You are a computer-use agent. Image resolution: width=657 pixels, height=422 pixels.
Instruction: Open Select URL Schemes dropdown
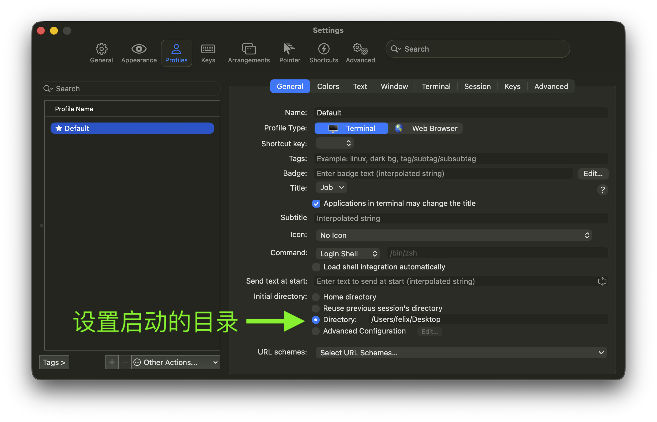pos(461,353)
